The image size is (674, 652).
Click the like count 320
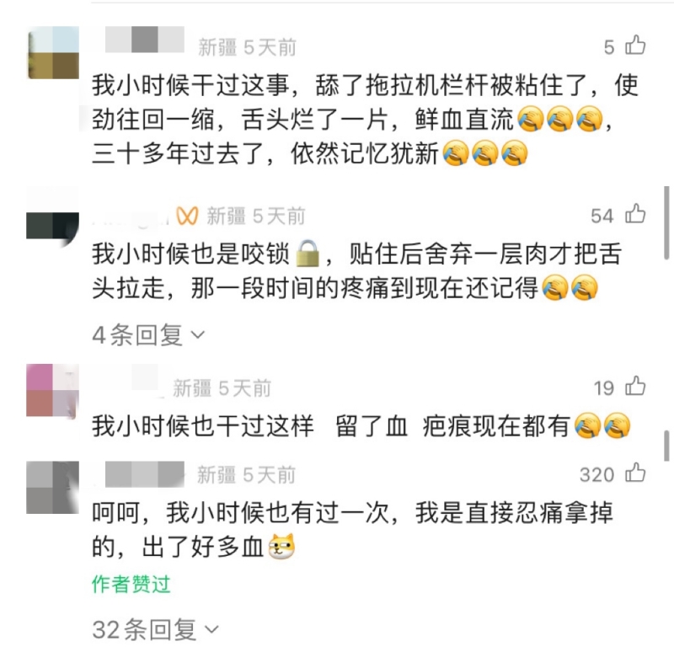click(596, 475)
